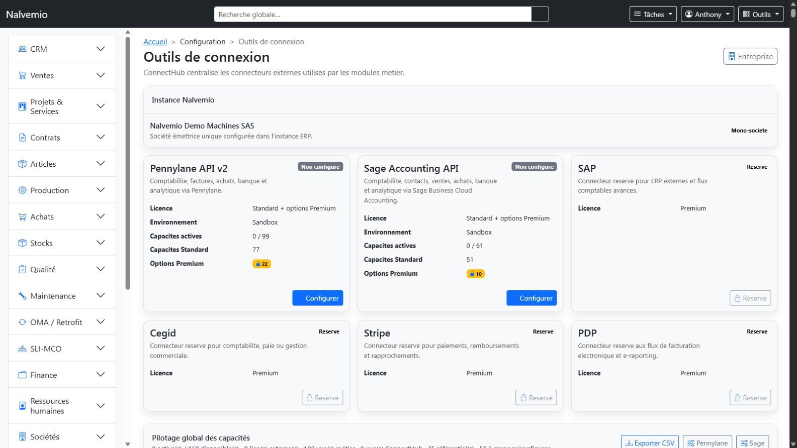Click the Production gear icon
The image size is (797, 448).
(x=22, y=190)
